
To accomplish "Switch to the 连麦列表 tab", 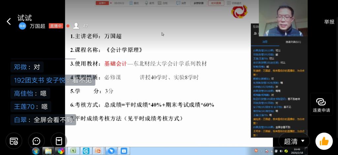I will pyautogui.click(x=293, y=42).
